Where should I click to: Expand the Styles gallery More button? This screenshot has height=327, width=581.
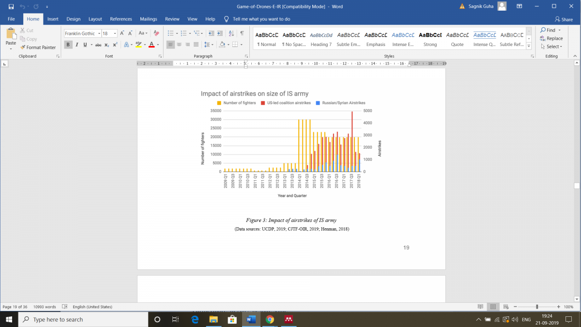(529, 46)
